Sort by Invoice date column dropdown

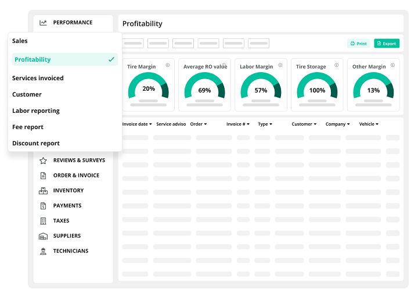pos(137,124)
